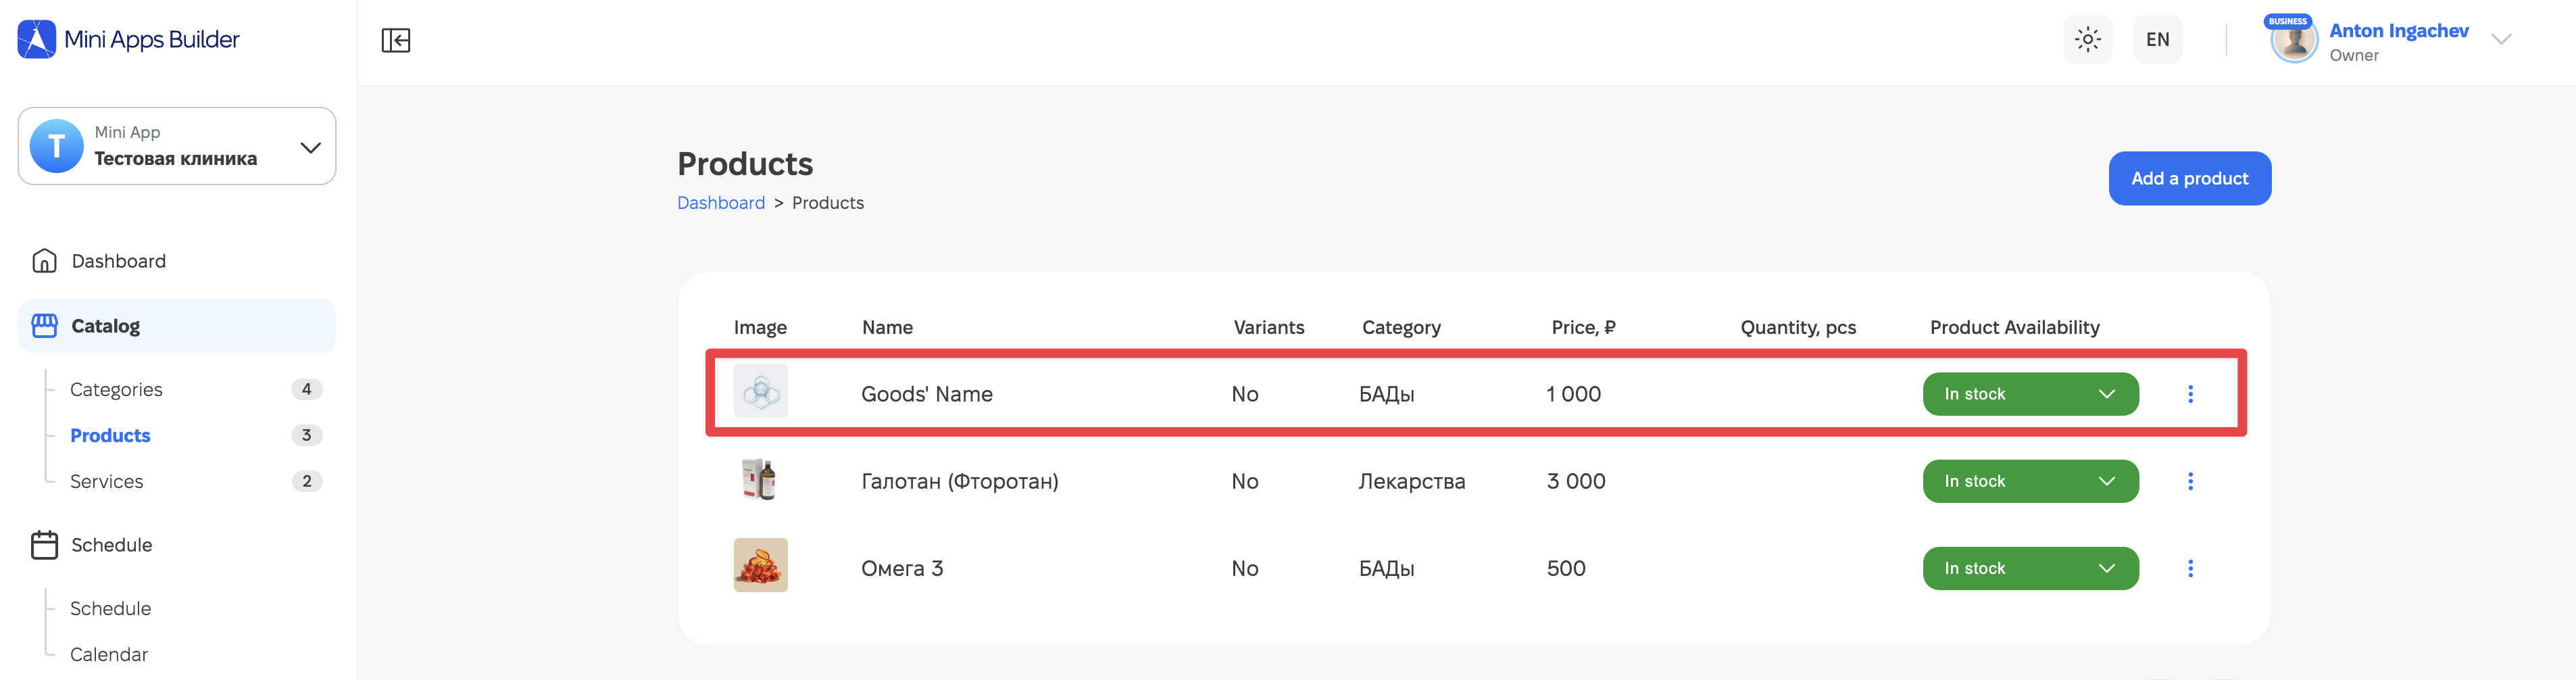Image resolution: width=2576 pixels, height=680 pixels.
Task: Expand Mini App Тестовая клиника selector
Action: coord(177,146)
